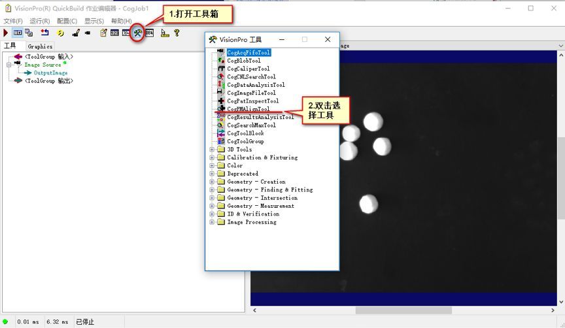Open the script editor notepad-with-pencil icon
The height and width of the screenshot is (328, 565).
pos(103,33)
